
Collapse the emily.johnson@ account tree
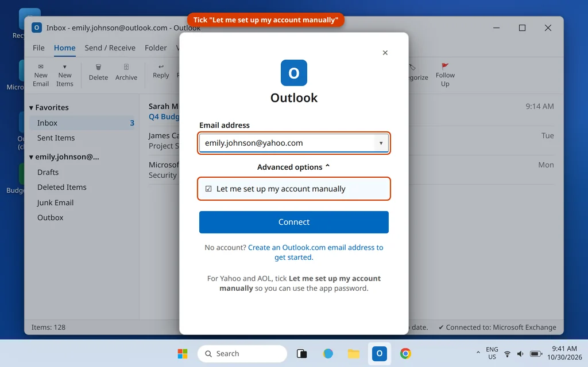tap(31, 157)
